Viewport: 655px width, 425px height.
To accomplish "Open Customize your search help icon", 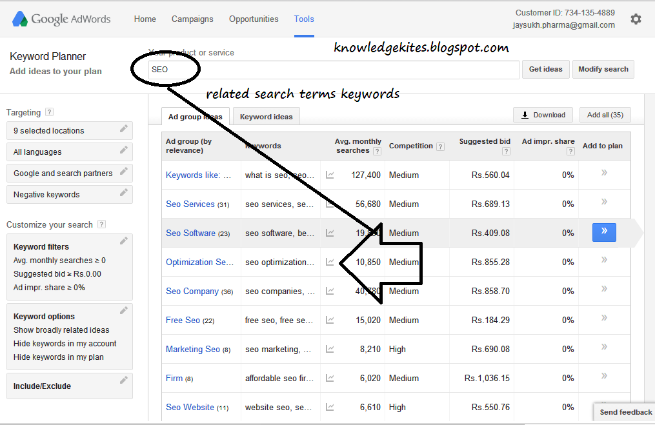I will click(101, 224).
